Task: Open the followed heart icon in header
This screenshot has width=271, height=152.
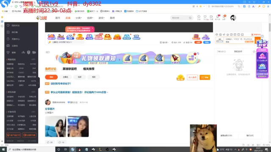Action: 205,18
